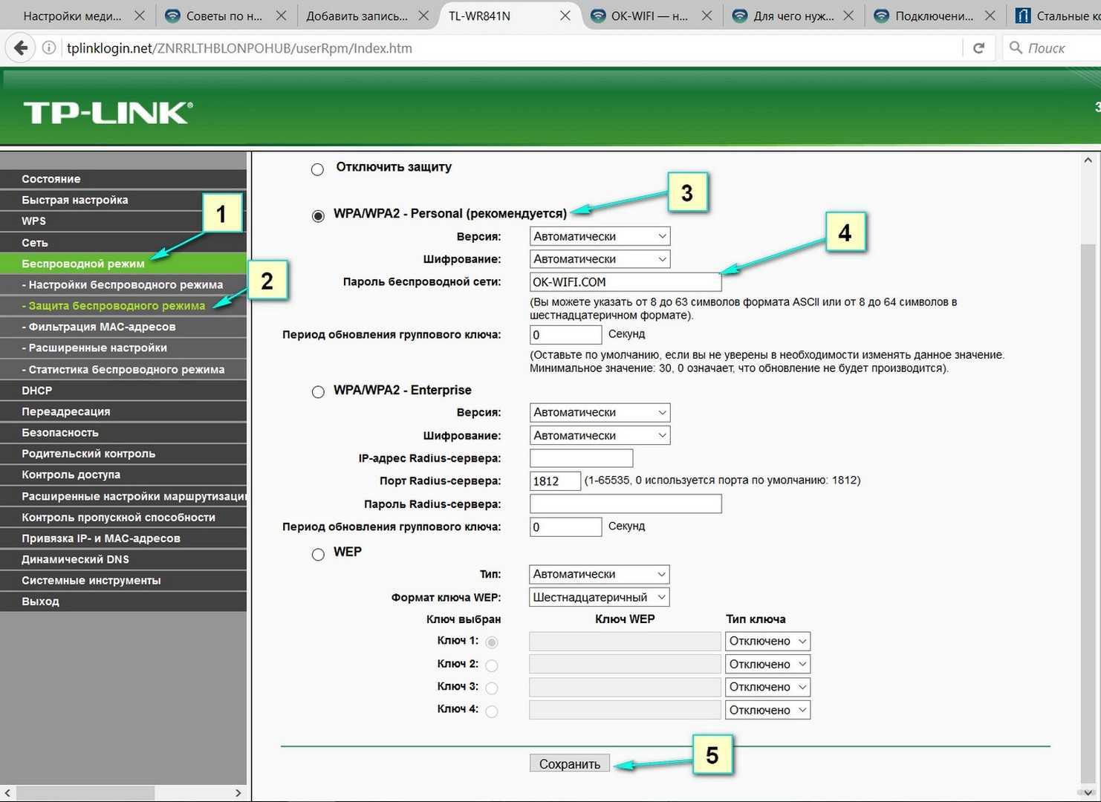Open 'Родительский контроль' sidebar item
1101x802 pixels.
(x=123, y=454)
